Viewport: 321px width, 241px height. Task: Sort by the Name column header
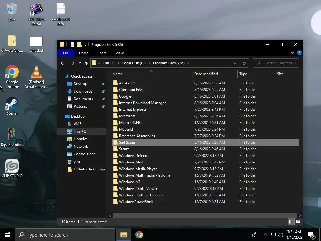151,74
